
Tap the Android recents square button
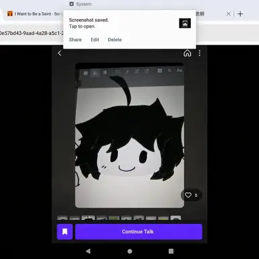pyautogui.click(x=171, y=251)
